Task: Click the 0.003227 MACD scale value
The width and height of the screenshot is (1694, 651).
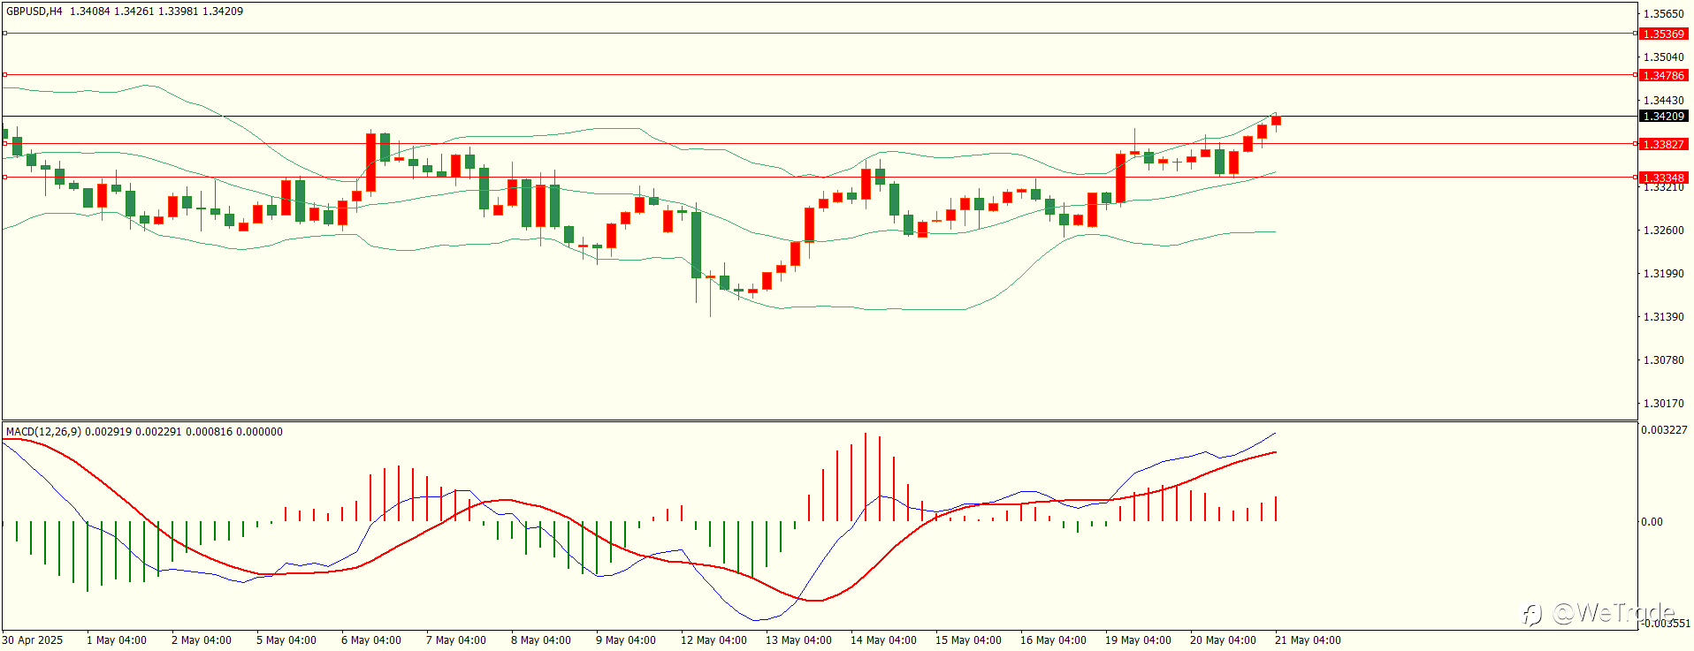Action: coord(1664,430)
